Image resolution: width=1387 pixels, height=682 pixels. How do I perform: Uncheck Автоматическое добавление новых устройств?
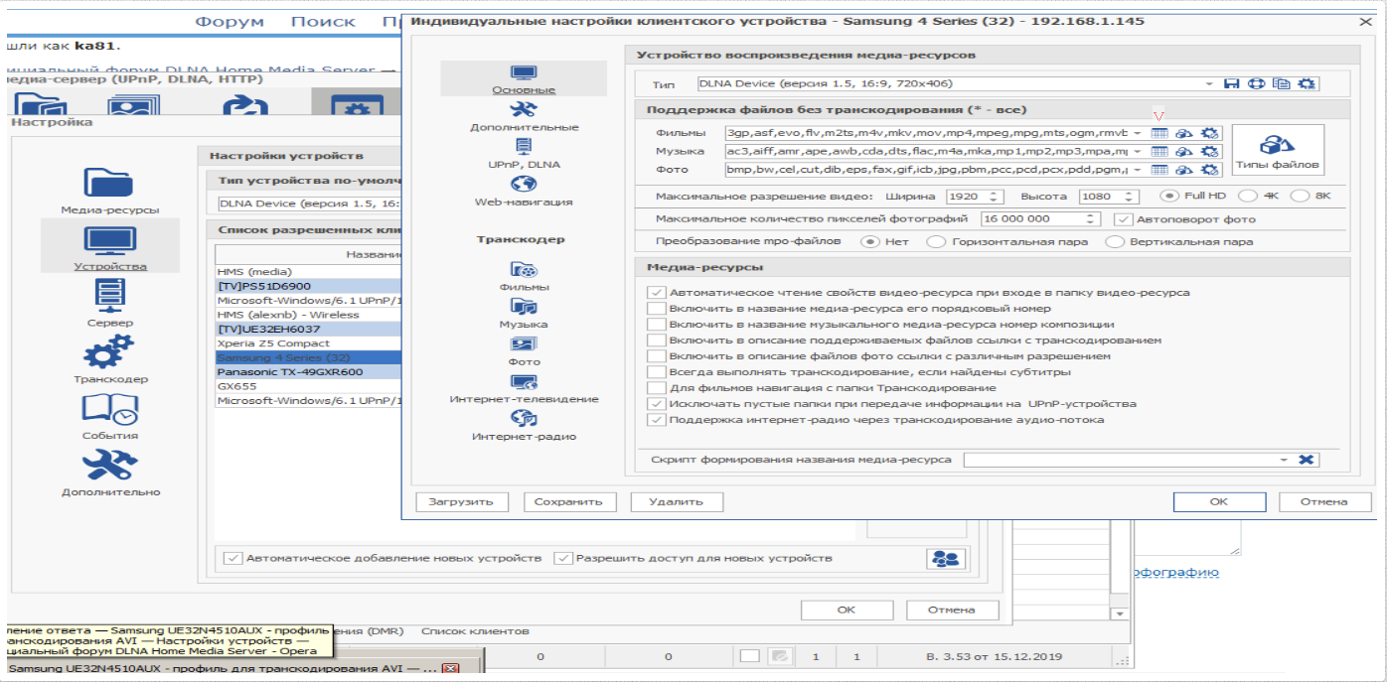[x=232, y=558]
